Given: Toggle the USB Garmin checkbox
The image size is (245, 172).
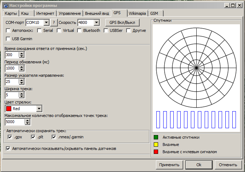Looking at the screenshot, I should pos(8,39).
